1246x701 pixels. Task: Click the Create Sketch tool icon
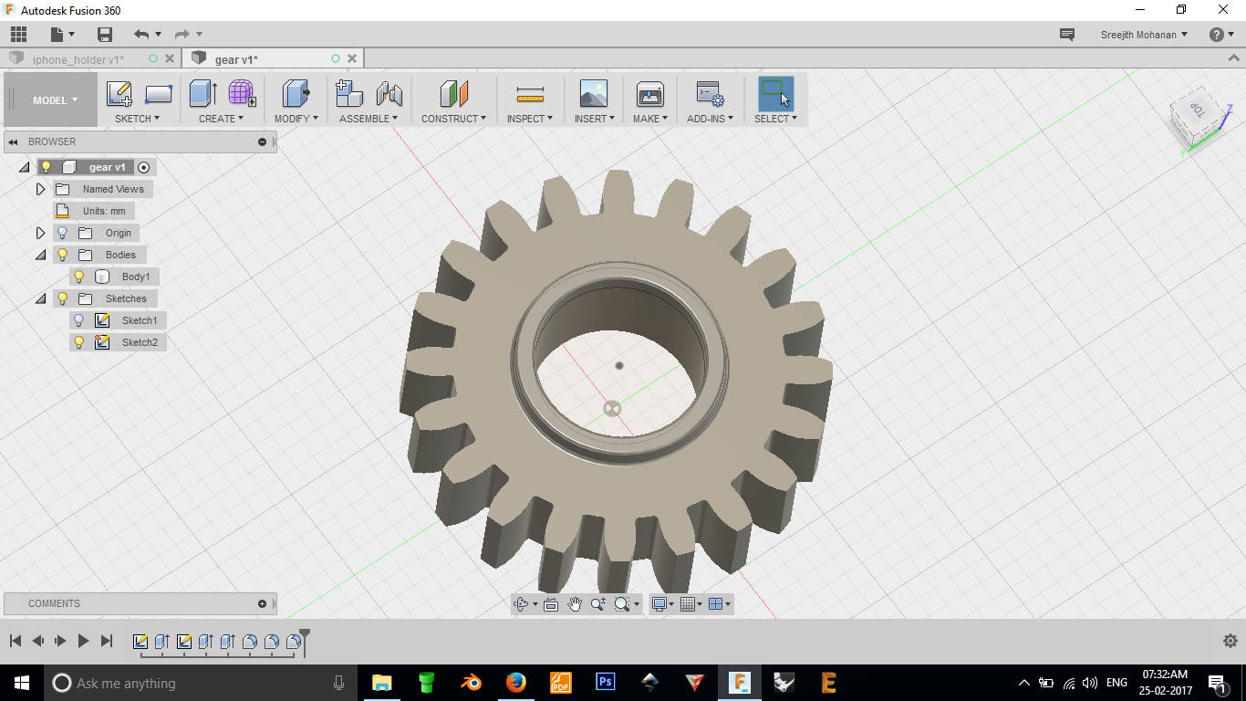point(119,94)
